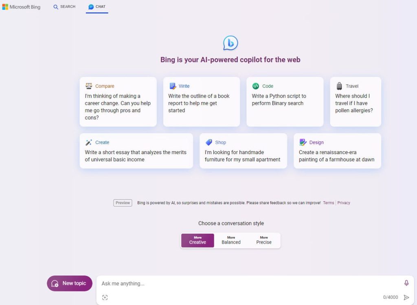Select the send message arrow icon
417x305 pixels.
(x=406, y=297)
